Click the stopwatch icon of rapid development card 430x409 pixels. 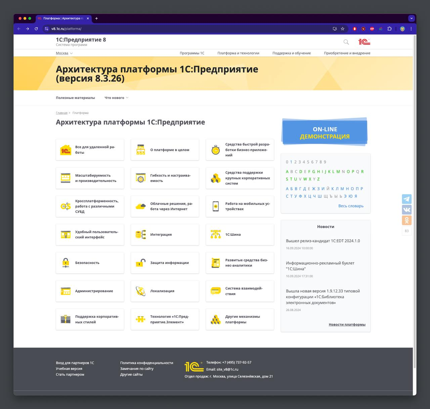click(x=216, y=150)
